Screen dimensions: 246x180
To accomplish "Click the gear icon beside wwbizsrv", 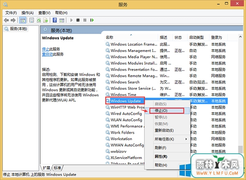I will 107,151.
